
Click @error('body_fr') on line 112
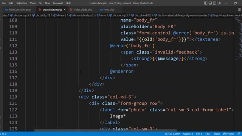pyautogui.click(x=132, y=46)
